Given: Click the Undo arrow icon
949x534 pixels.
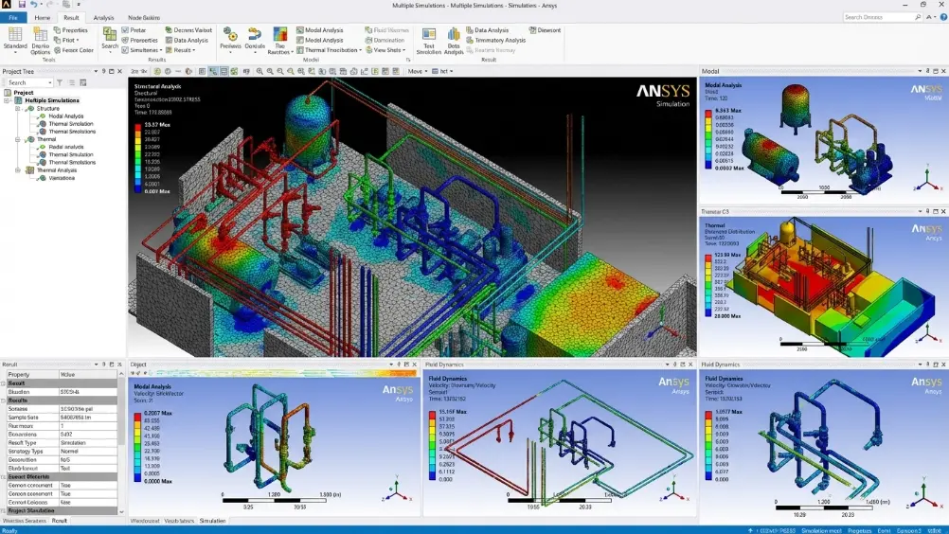Looking at the screenshot, I should 33,4.
